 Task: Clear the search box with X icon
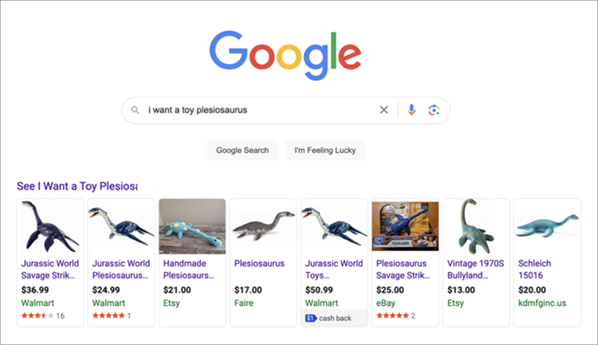point(384,110)
